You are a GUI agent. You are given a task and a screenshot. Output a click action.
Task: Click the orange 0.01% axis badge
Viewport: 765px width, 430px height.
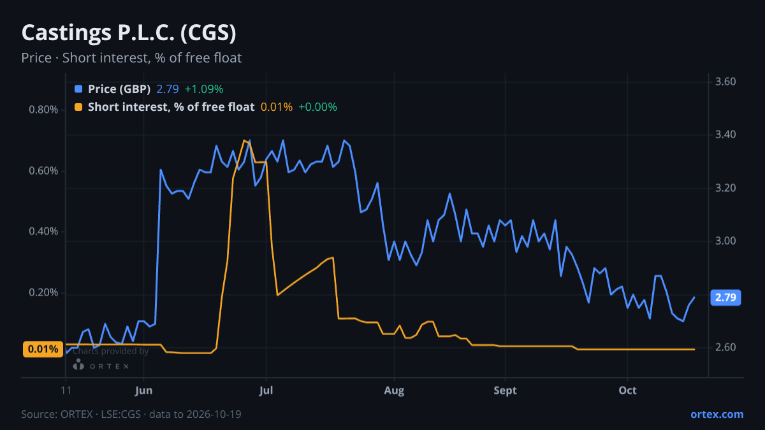43,349
